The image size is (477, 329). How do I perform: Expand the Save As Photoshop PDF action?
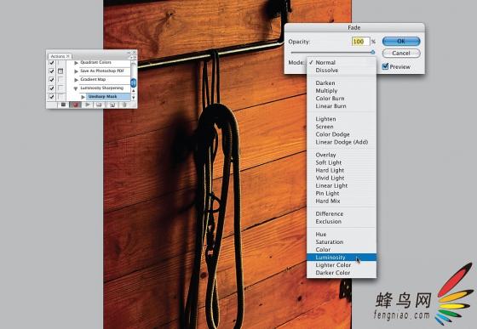tap(76, 71)
